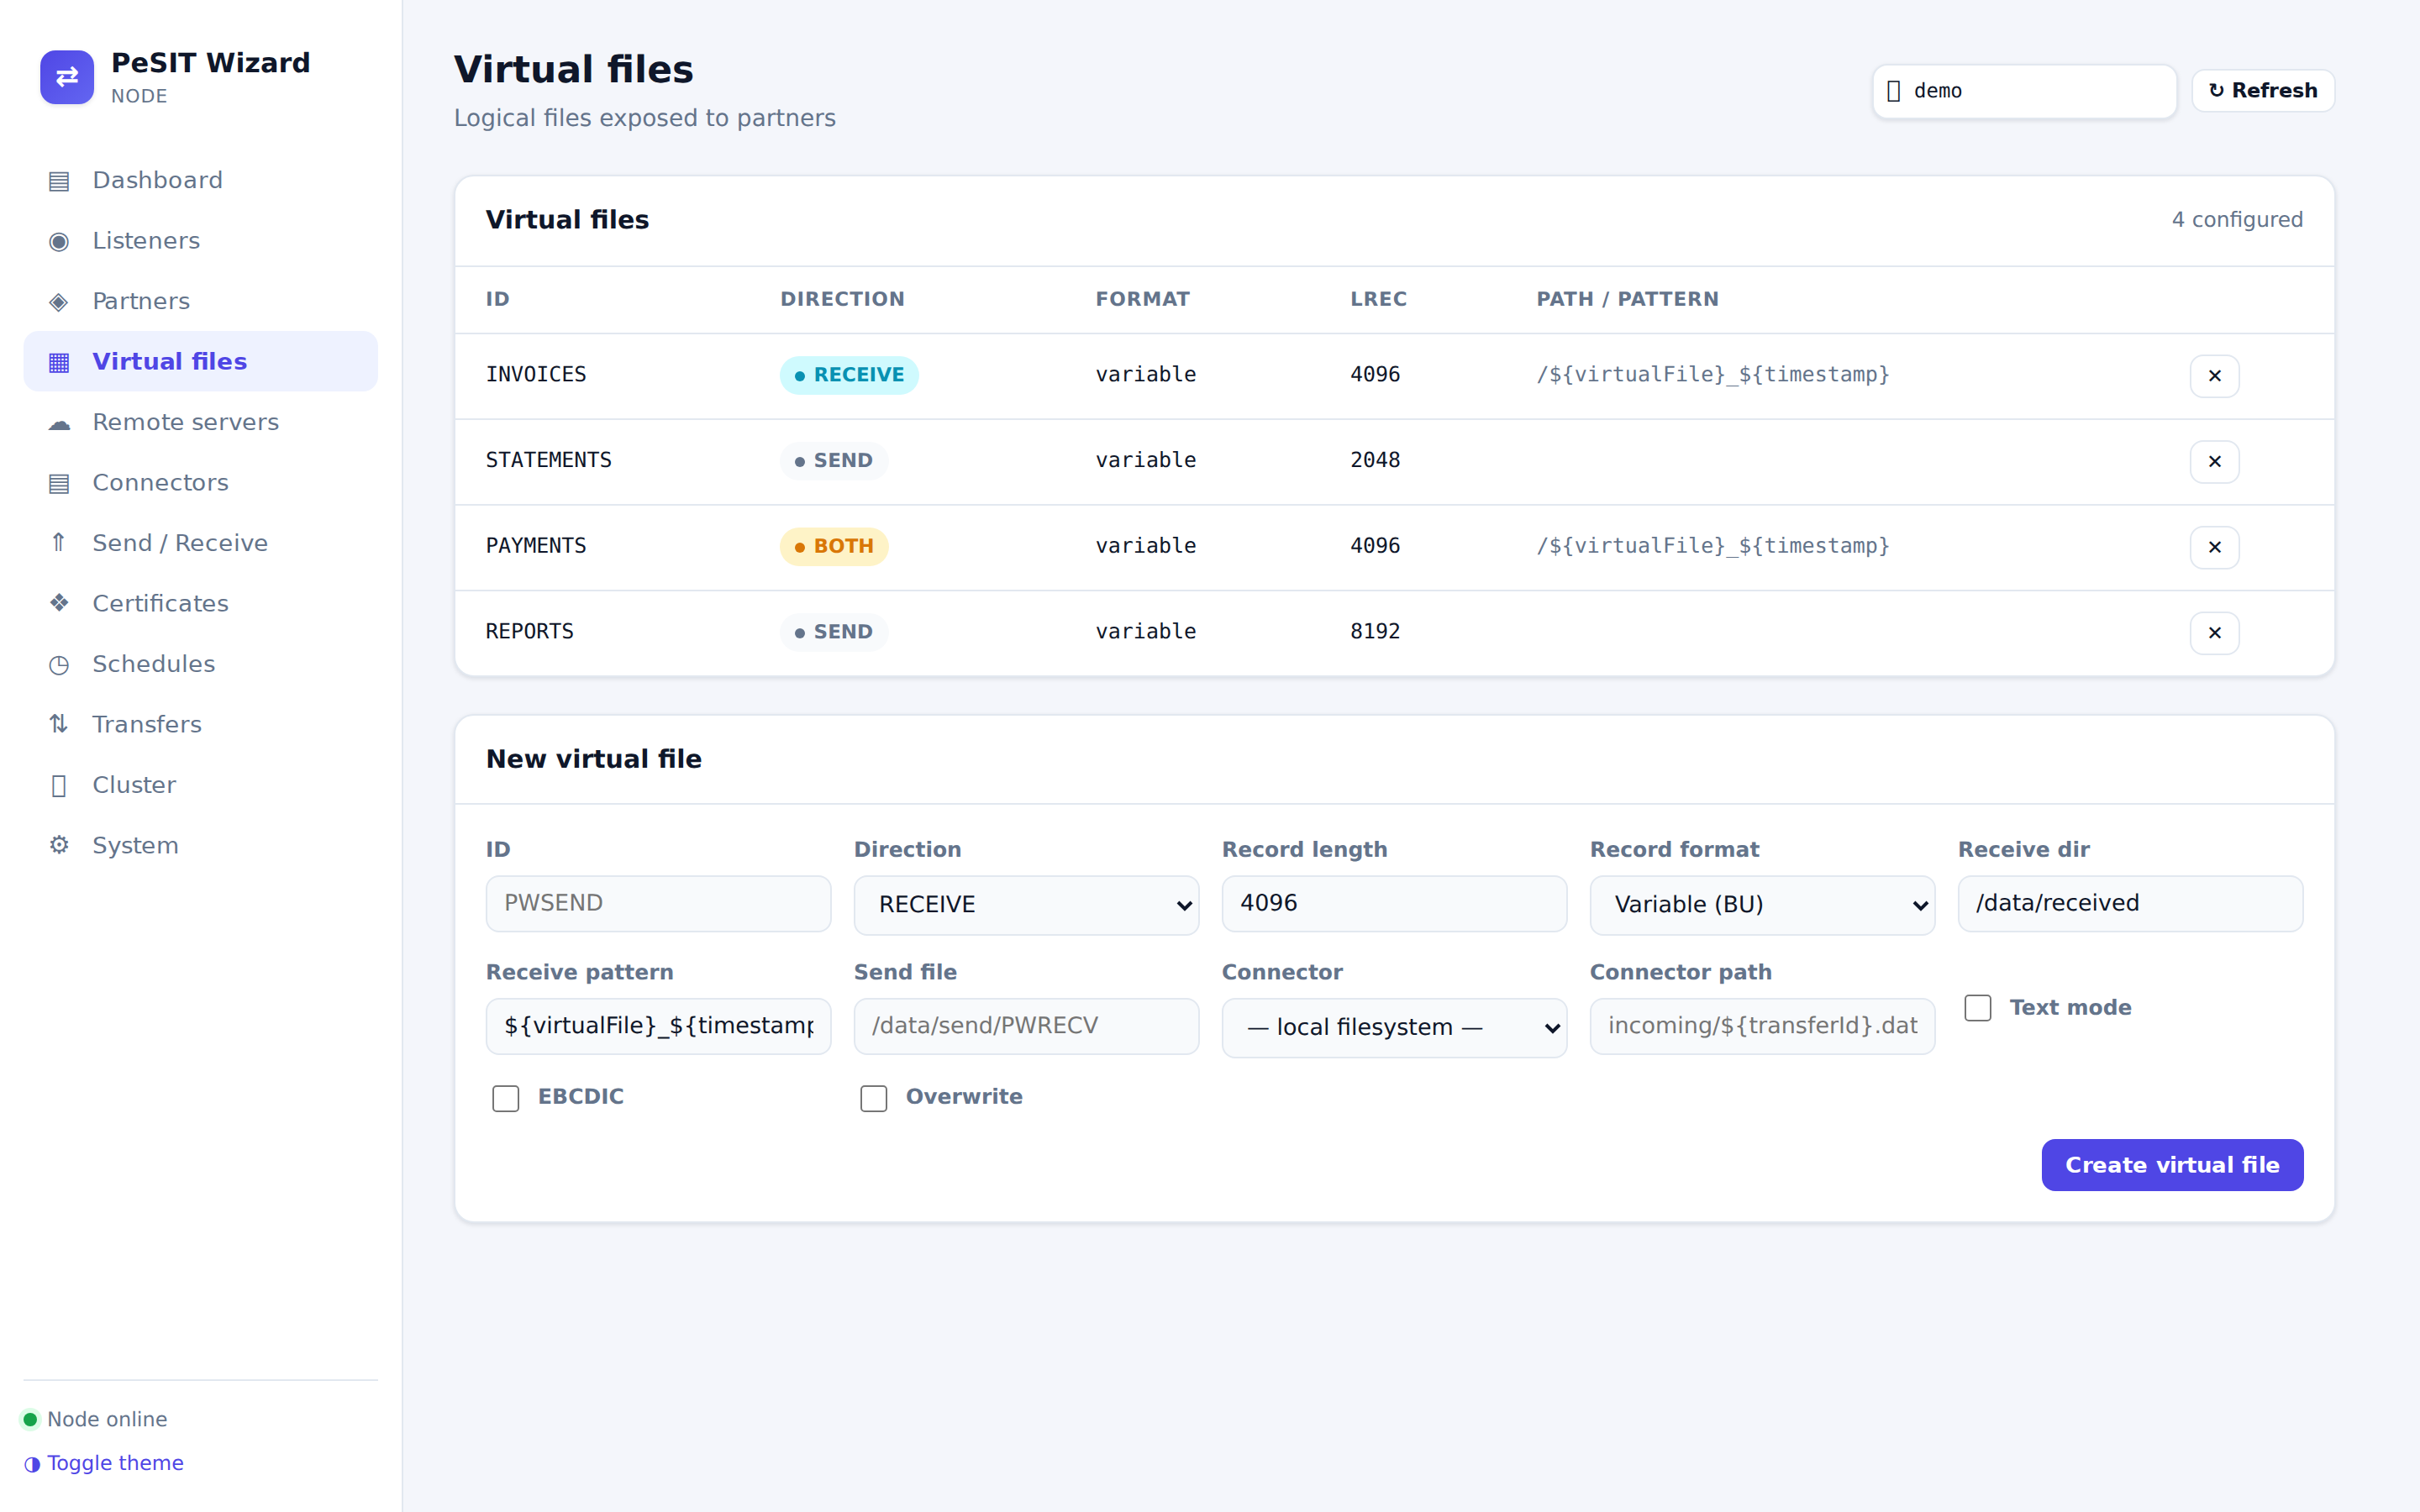The height and width of the screenshot is (1512, 2420).
Task: Click the Cluster sidebar icon
Action: pyautogui.click(x=59, y=785)
